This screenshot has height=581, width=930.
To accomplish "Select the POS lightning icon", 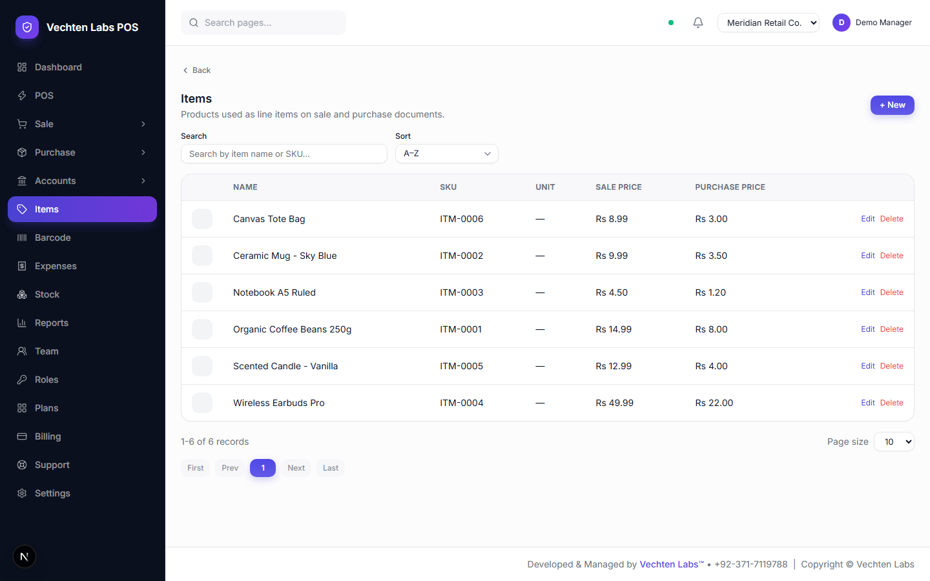I will pyautogui.click(x=22, y=96).
